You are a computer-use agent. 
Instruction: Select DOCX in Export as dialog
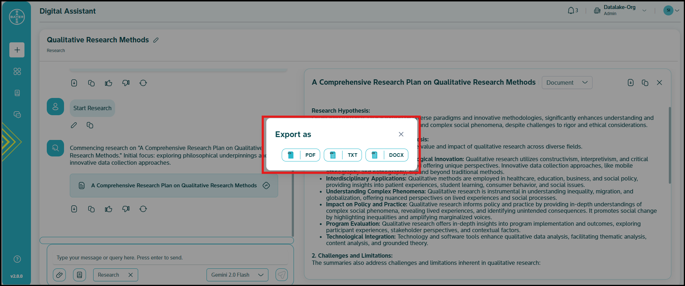point(387,155)
